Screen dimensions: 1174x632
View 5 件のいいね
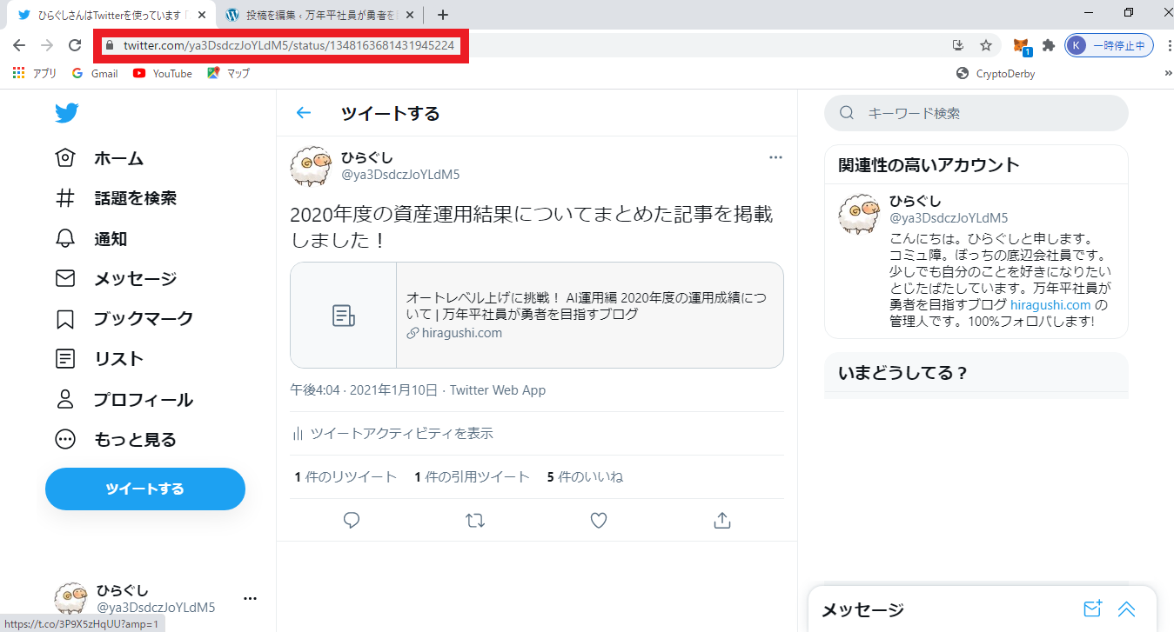[x=585, y=476]
